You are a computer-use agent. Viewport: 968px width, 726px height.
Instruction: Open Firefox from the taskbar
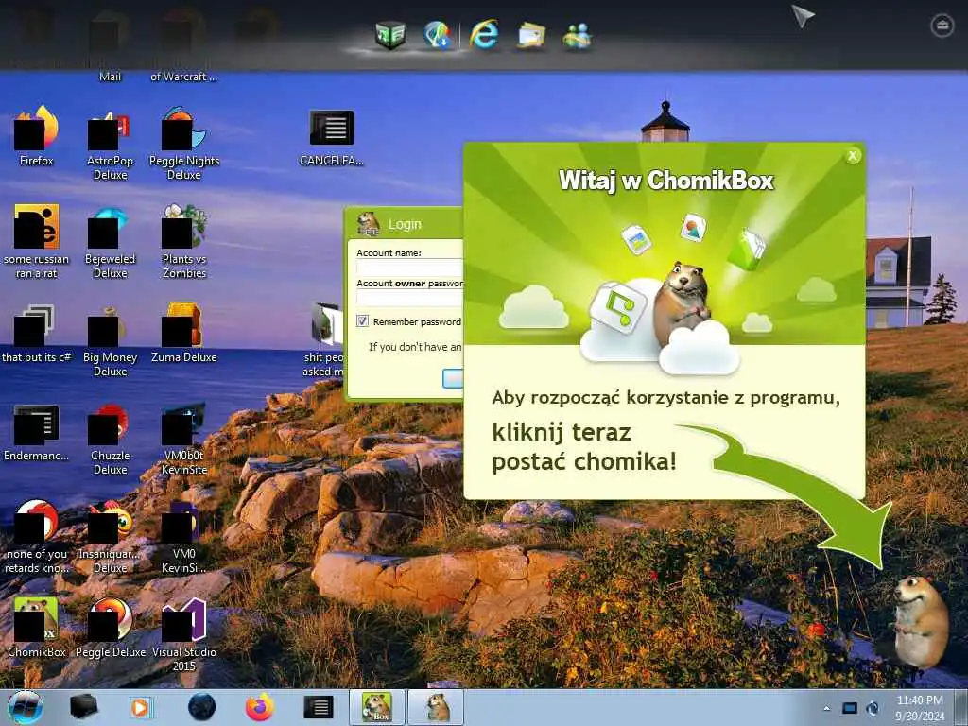tap(260, 707)
